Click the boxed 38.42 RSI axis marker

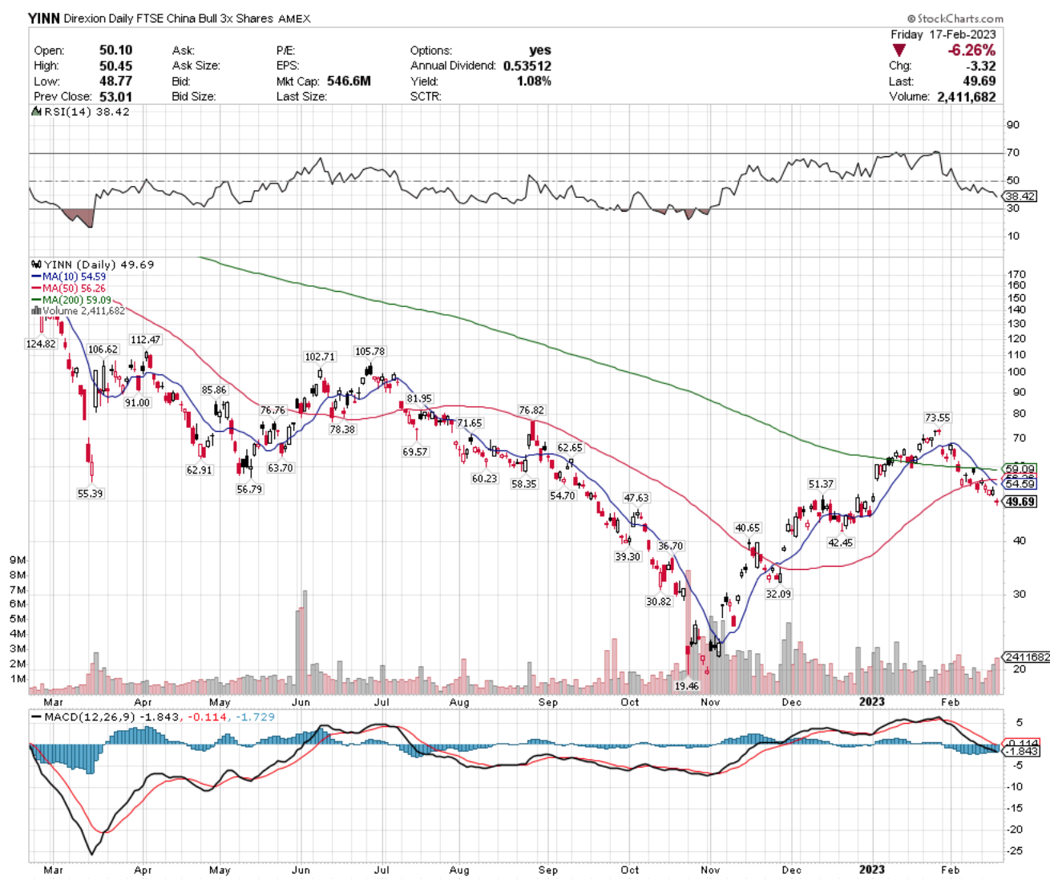click(1020, 196)
